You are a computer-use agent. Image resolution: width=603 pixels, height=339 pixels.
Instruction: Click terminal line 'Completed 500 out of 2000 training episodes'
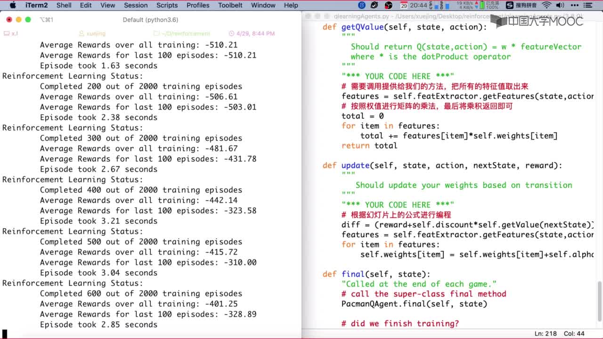click(x=141, y=242)
